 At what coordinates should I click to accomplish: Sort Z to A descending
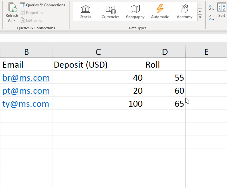[212, 17]
